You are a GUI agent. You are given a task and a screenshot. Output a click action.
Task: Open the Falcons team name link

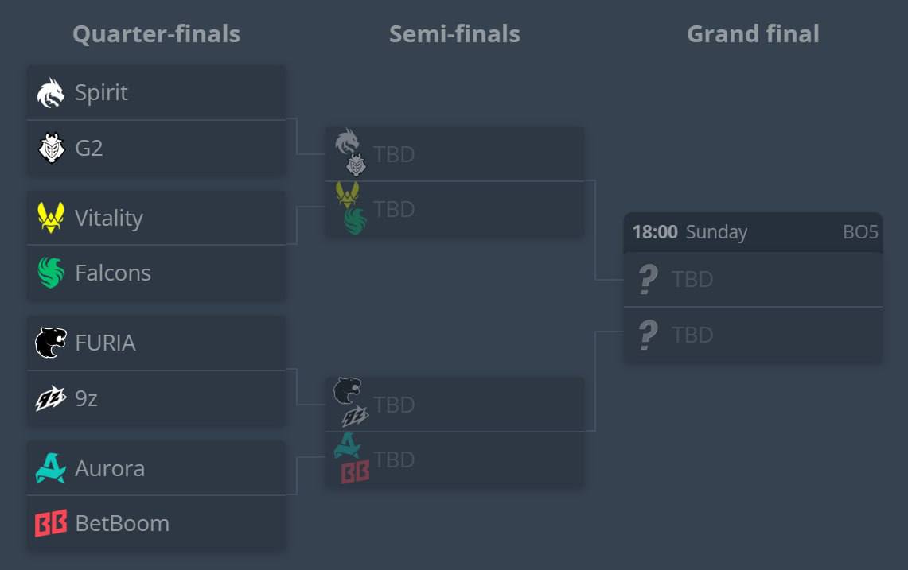point(113,273)
